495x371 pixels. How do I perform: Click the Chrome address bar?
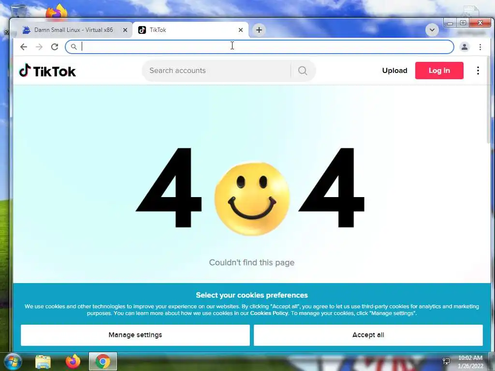tap(260, 47)
